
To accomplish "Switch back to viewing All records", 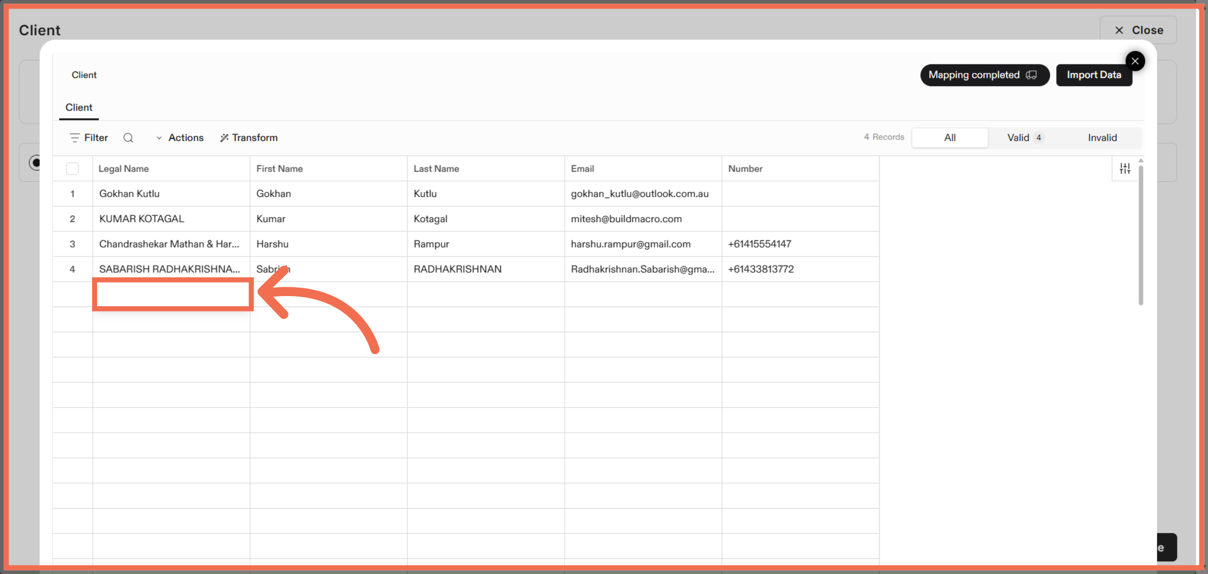I will (949, 137).
